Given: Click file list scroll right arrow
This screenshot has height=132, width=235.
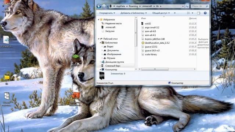Looking at the screenshot, I should pyautogui.click(x=195, y=69).
